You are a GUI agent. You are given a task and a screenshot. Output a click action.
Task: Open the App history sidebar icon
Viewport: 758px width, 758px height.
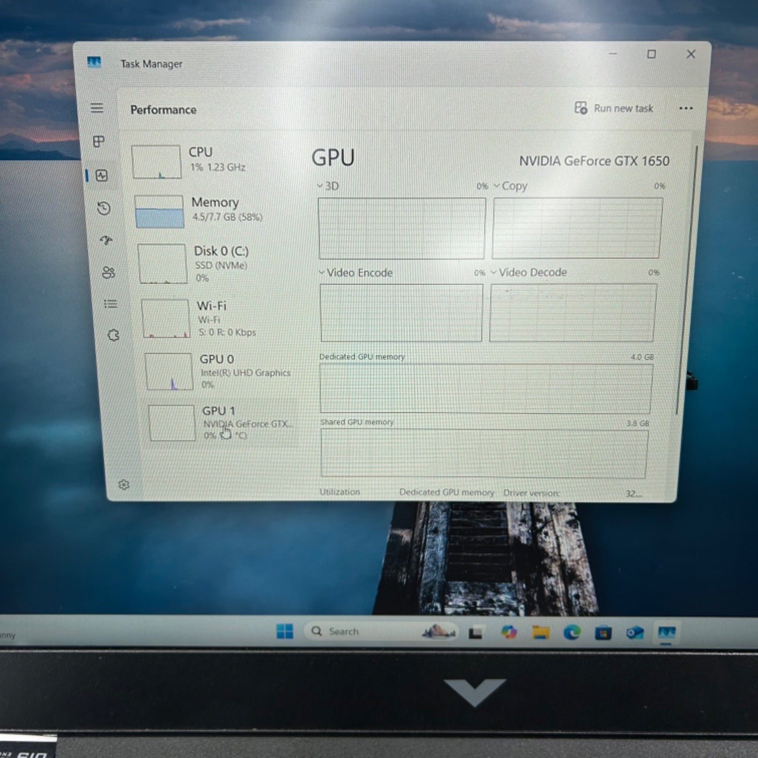104,208
